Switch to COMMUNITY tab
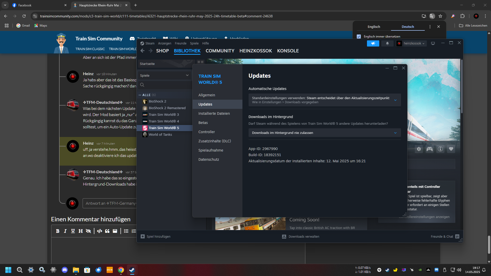The image size is (491, 276). 220,51
